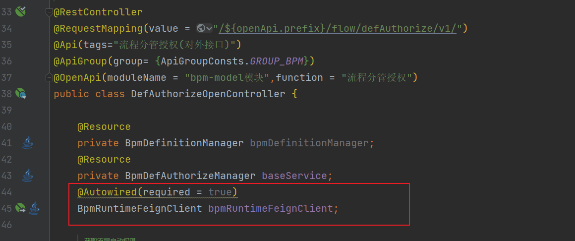Click the bean dependency icon on line 43
The image size is (575, 241).
tap(28, 175)
